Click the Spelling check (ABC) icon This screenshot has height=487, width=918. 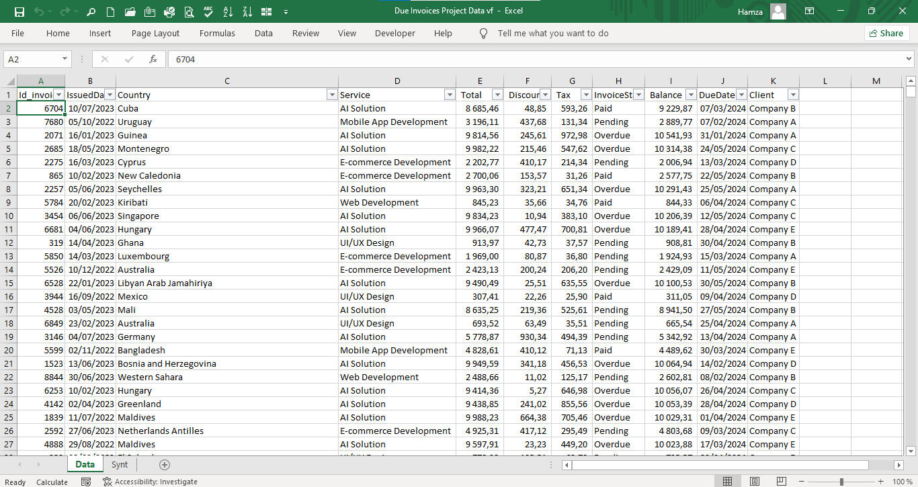tap(208, 11)
